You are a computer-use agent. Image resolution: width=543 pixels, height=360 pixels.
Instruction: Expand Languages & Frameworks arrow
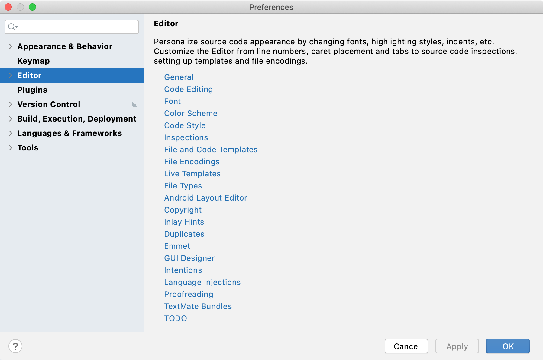point(11,133)
